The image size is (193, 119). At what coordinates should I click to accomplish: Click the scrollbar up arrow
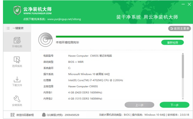pos(183,54)
